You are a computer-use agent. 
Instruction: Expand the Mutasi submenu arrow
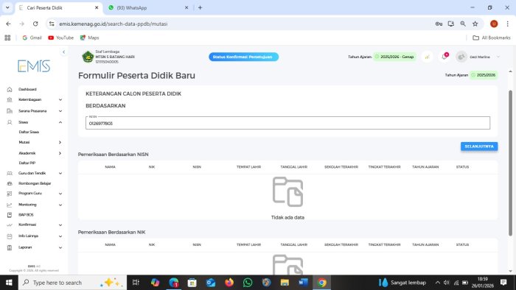(60, 142)
